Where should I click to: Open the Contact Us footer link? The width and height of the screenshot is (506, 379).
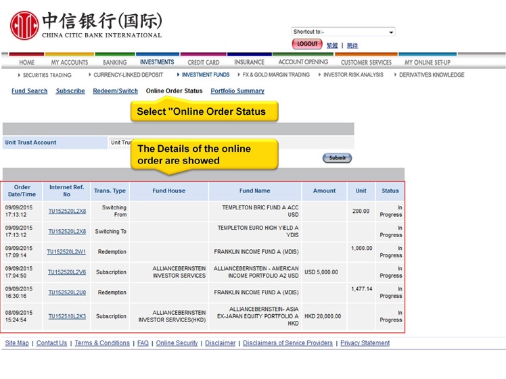point(51,343)
